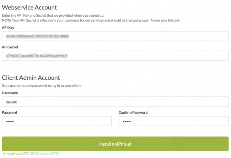Click the Webservice Account heading
Image resolution: width=231 pixels, height=158 pixels.
pyautogui.click(x=29, y=7)
